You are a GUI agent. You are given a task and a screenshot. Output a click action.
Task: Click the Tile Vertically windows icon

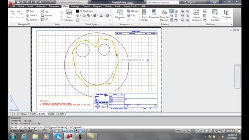pyautogui.click(x=205, y=16)
